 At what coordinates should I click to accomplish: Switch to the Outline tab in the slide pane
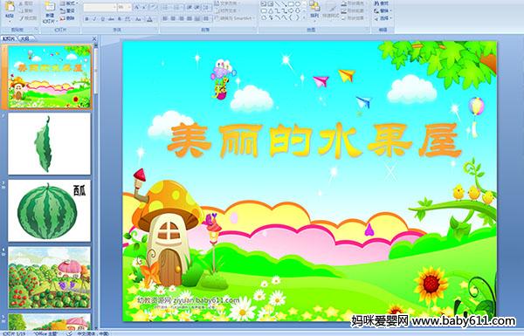(x=24, y=38)
